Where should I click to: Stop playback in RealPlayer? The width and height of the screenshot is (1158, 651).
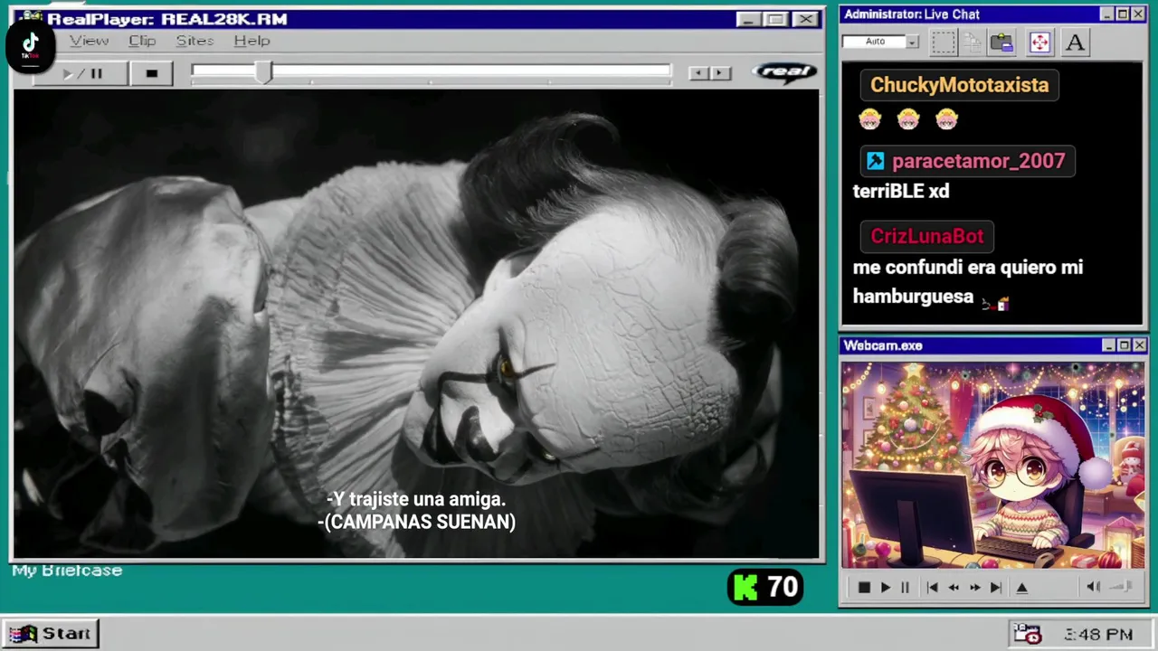151,73
